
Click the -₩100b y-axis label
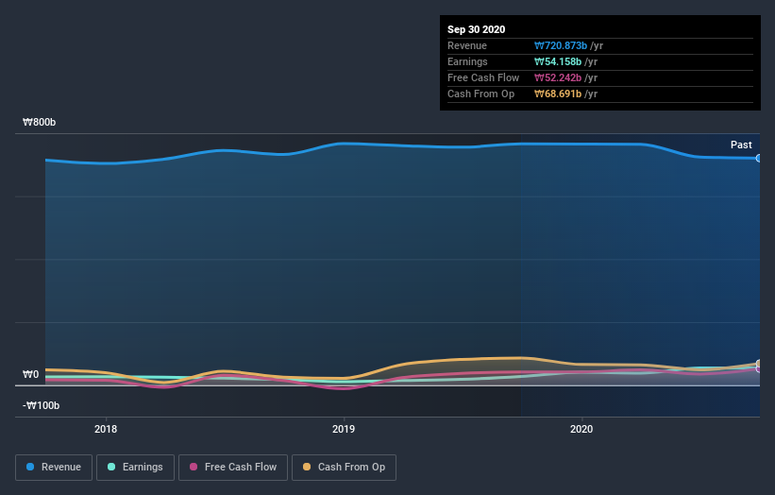[41, 405]
